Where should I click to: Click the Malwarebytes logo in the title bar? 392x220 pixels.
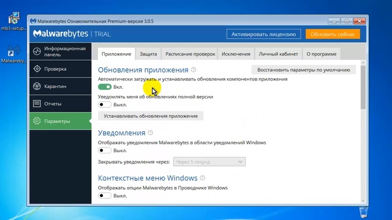coord(33,21)
